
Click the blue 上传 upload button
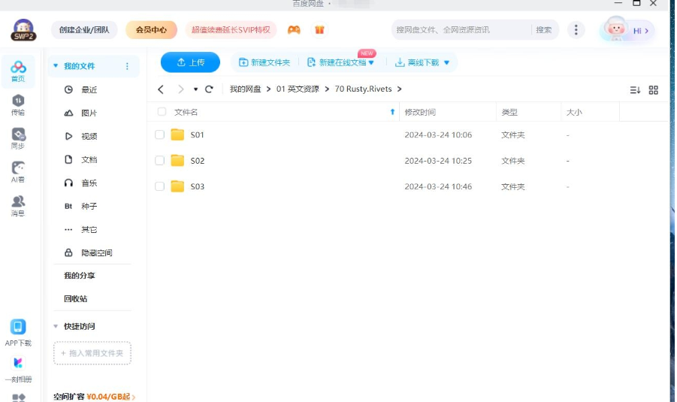pyautogui.click(x=190, y=62)
